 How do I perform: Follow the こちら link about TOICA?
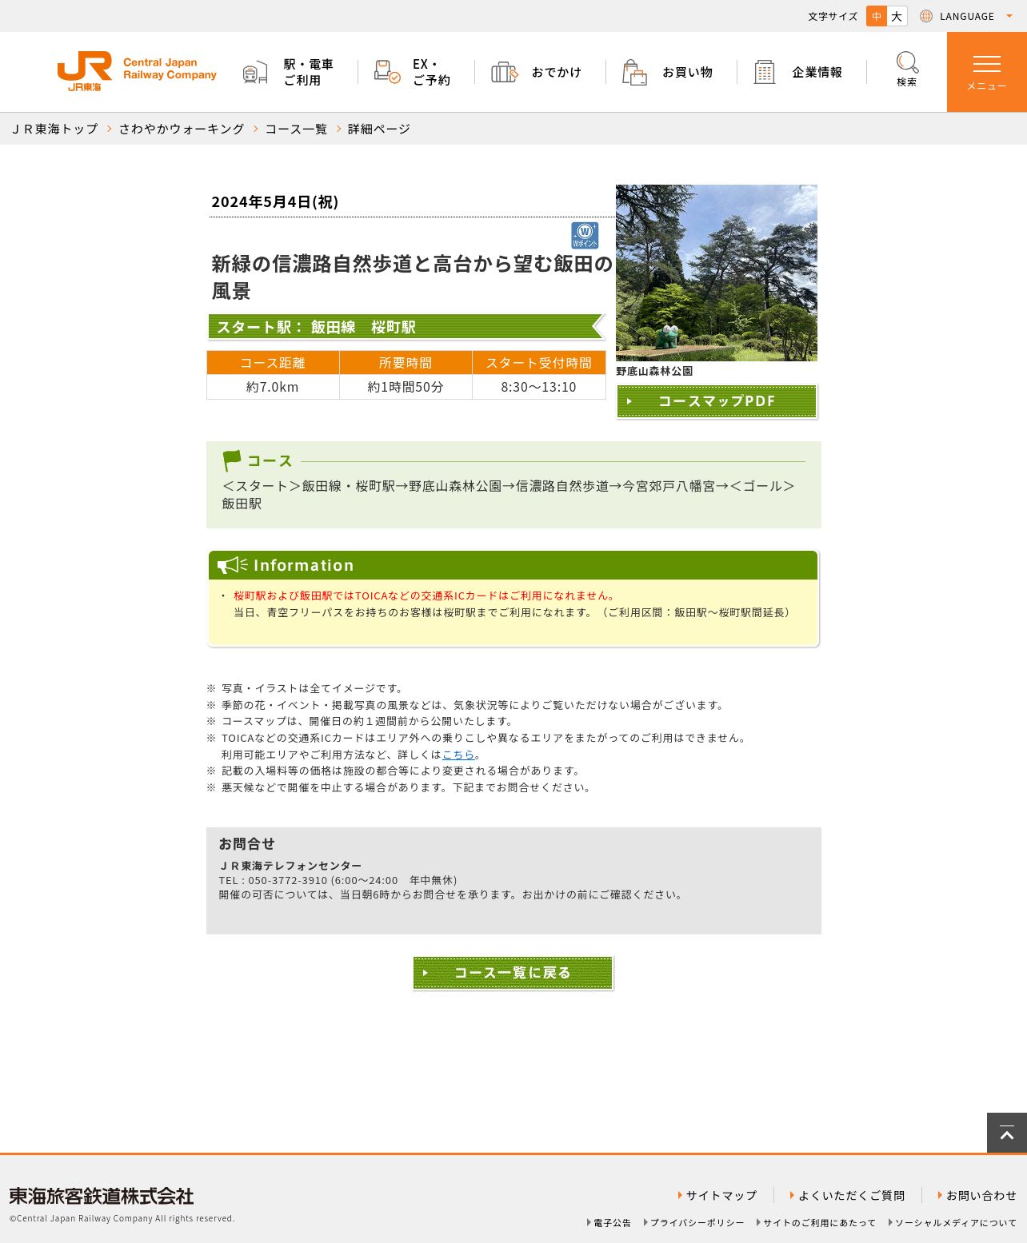point(458,755)
